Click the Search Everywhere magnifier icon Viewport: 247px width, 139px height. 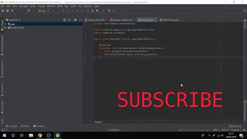pyautogui.click(x=109, y=11)
